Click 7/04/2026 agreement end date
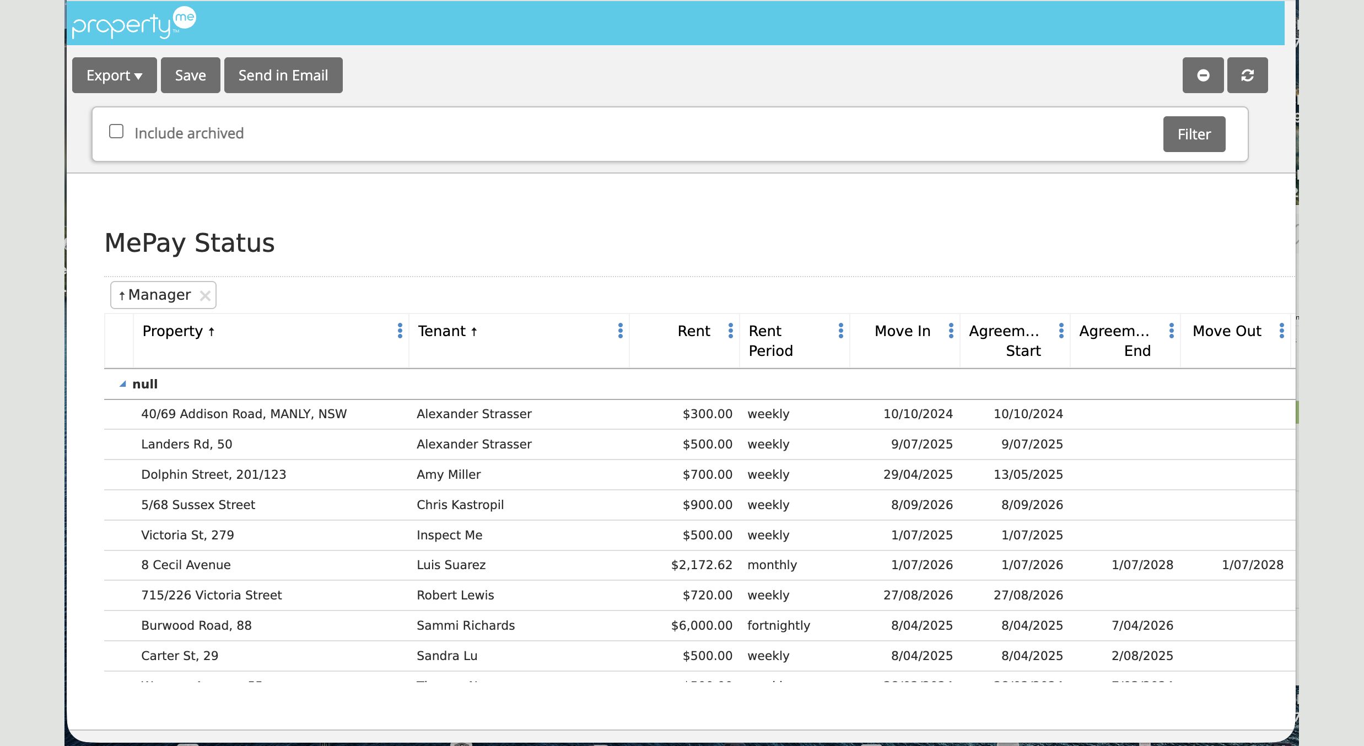This screenshot has width=1364, height=746. click(1142, 625)
